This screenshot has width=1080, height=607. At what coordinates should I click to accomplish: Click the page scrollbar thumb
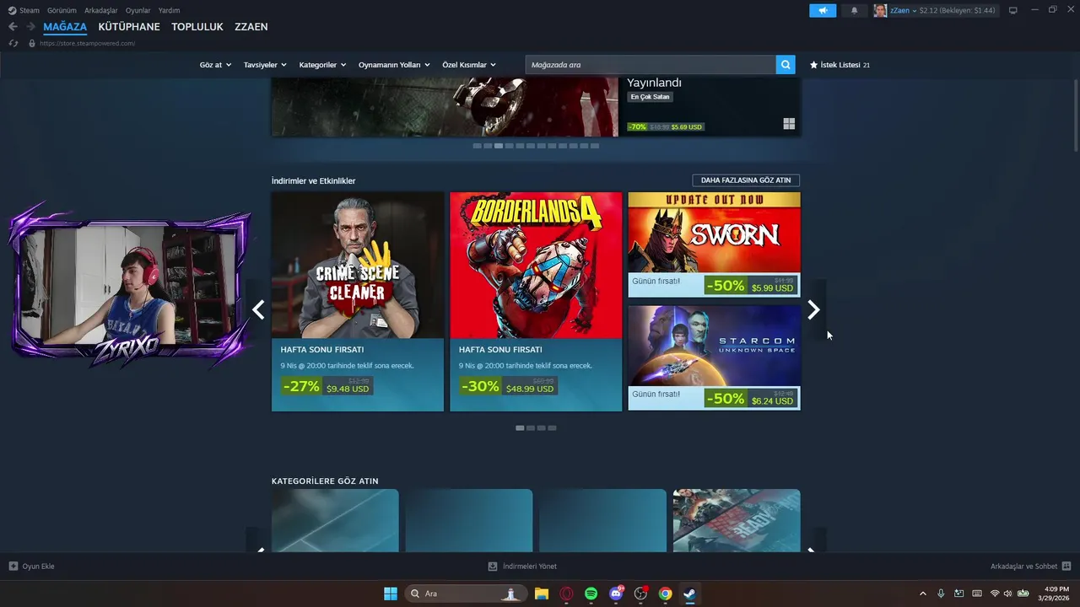point(1075,117)
